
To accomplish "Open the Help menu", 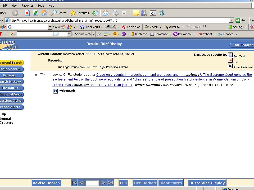I will click(51, 6).
